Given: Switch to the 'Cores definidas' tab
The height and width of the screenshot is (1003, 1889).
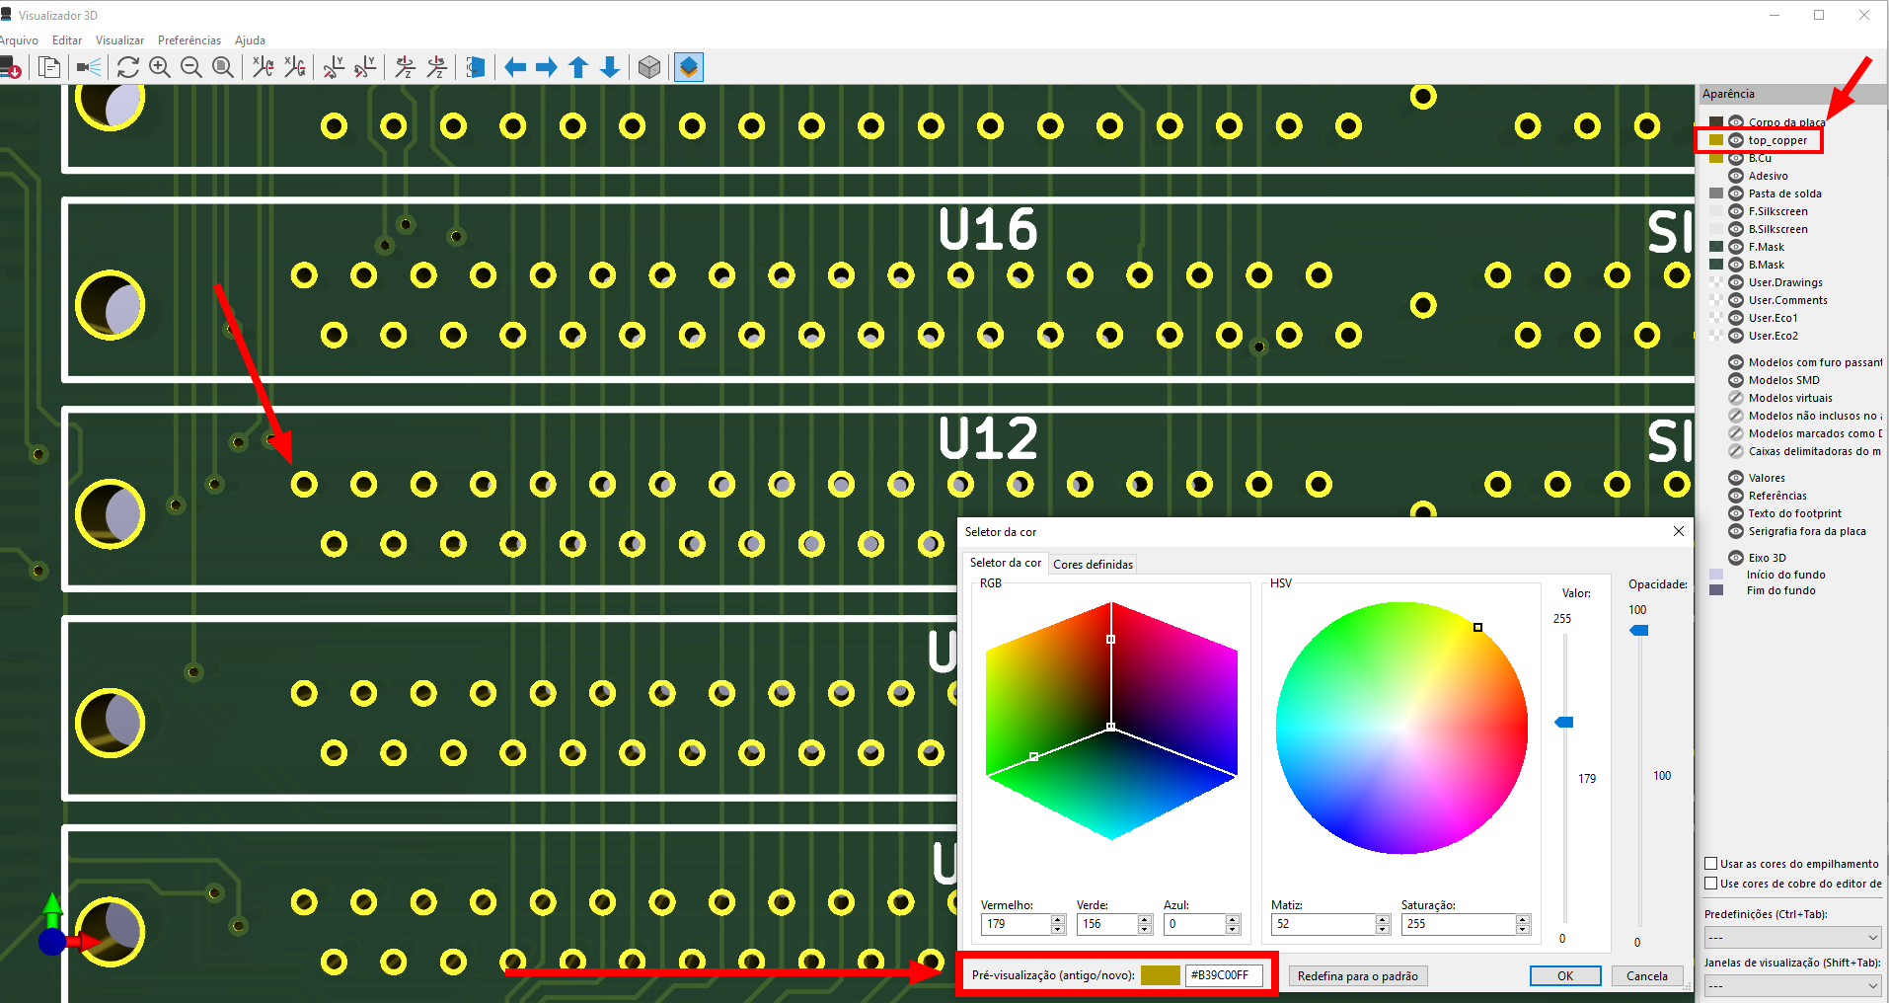Looking at the screenshot, I should click(1093, 565).
